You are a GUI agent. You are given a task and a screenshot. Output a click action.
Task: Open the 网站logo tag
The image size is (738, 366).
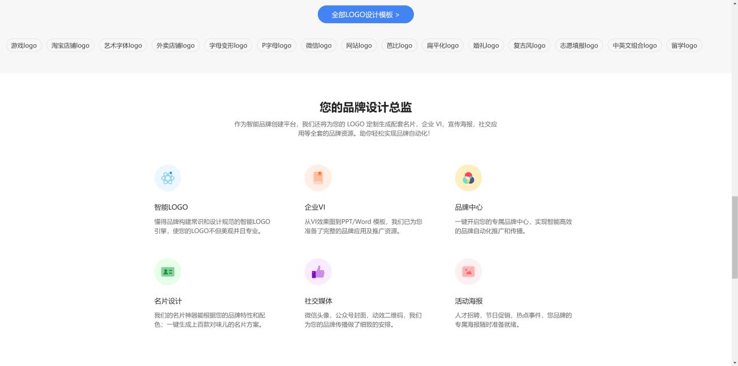coord(359,45)
